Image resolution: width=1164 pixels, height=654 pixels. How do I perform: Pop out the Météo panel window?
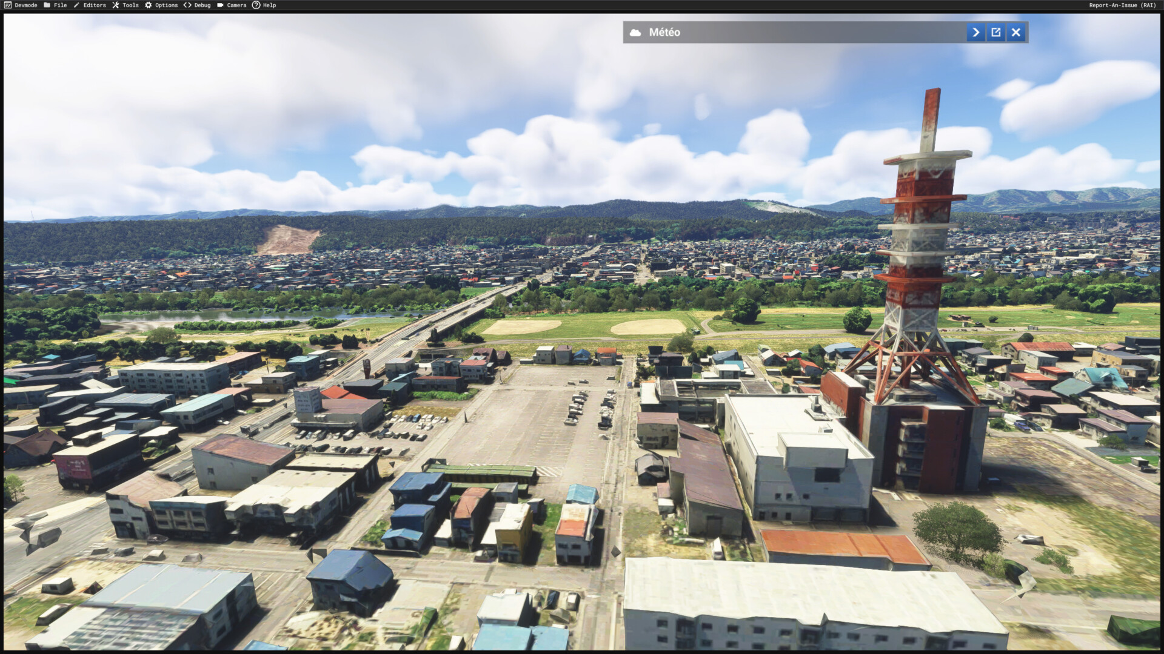996,33
